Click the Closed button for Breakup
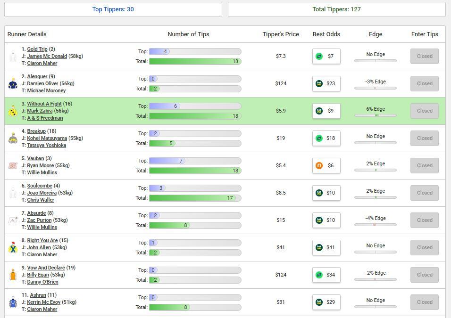451x318 pixels. (424, 138)
